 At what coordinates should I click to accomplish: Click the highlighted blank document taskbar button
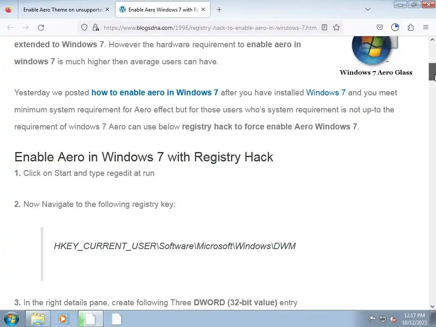tap(91, 318)
